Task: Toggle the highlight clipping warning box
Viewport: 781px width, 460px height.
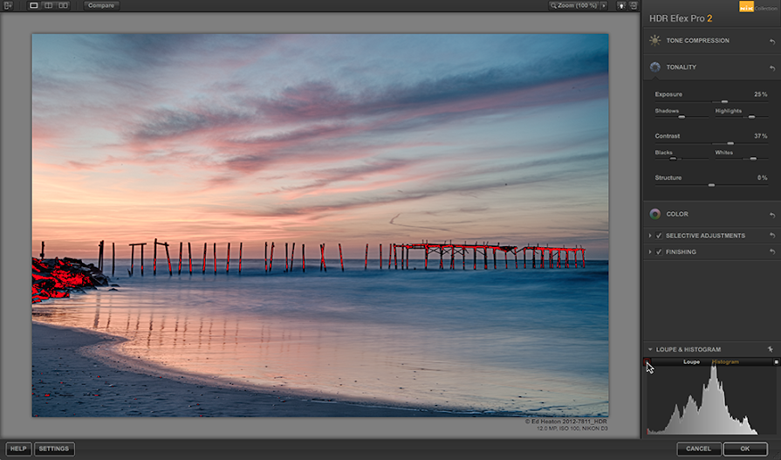Action: point(776,362)
